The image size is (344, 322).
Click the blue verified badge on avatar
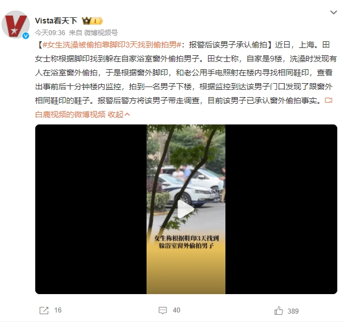point(26,36)
